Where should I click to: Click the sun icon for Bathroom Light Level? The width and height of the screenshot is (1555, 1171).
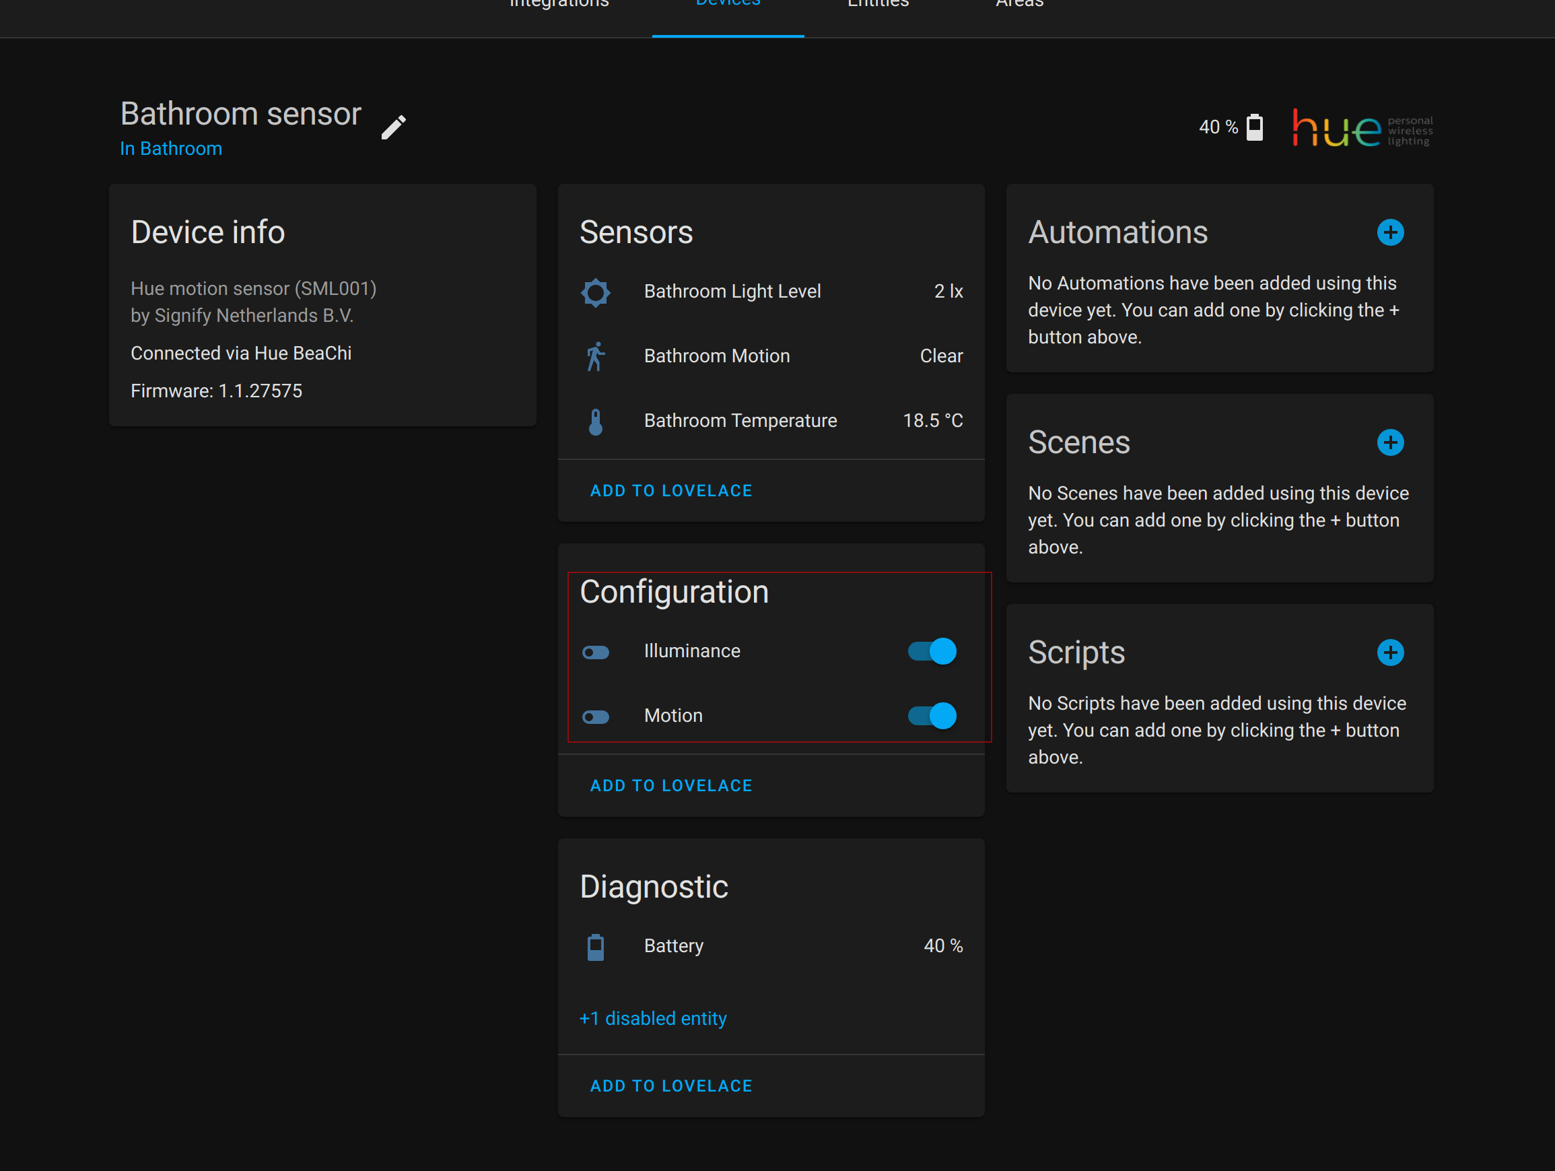(x=596, y=292)
